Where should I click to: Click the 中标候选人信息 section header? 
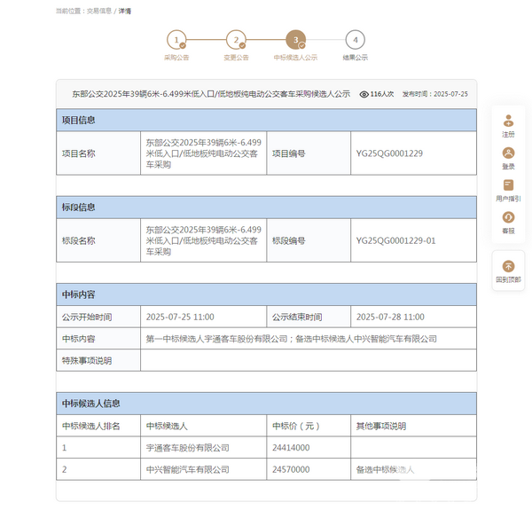click(90, 404)
